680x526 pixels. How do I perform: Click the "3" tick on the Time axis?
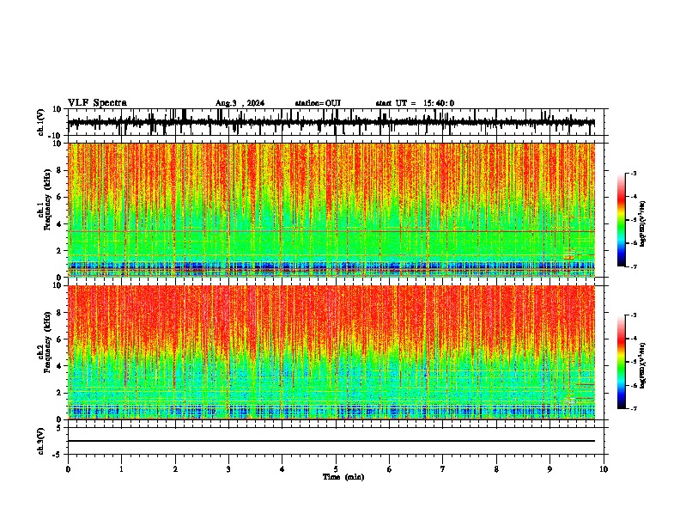click(x=228, y=469)
